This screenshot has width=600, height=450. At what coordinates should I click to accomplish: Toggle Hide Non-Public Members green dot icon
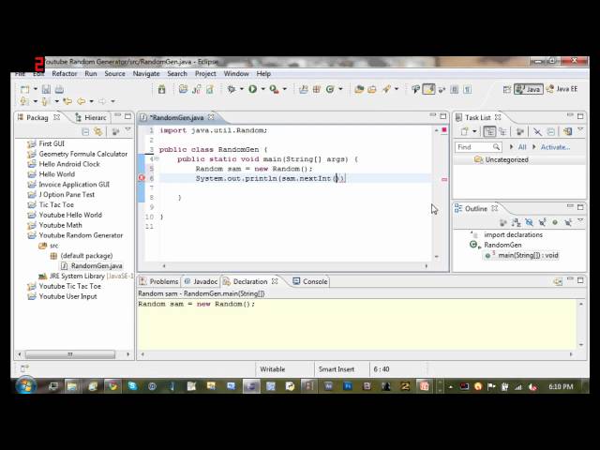pyautogui.click(x=555, y=222)
